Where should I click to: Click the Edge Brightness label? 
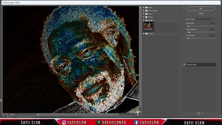click(x=191, y=29)
